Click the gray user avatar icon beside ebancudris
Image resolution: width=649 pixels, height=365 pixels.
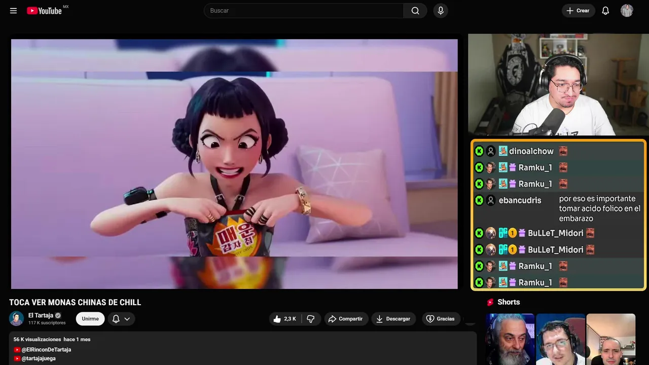[491, 200]
